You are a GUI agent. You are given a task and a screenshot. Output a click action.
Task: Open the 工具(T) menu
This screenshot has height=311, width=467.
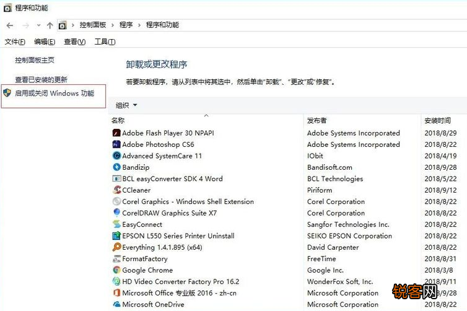point(105,42)
